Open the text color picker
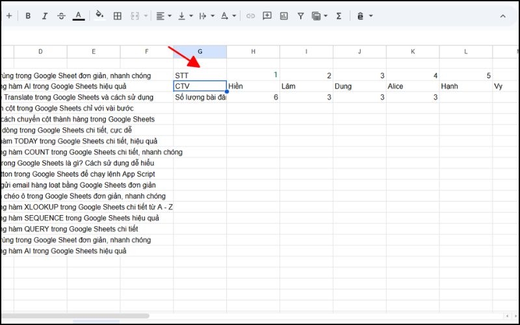520x325 pixels. click(79, 16)
